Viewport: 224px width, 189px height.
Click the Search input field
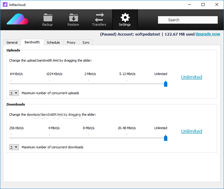pyautogui.click(x=188, y=20)
